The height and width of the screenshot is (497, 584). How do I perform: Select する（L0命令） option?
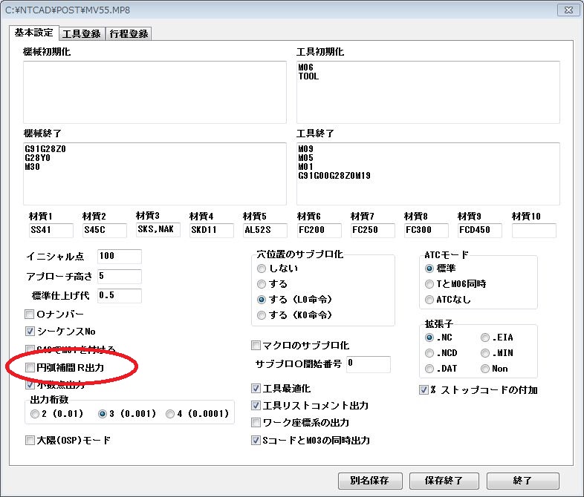click(x=262, y=300)
